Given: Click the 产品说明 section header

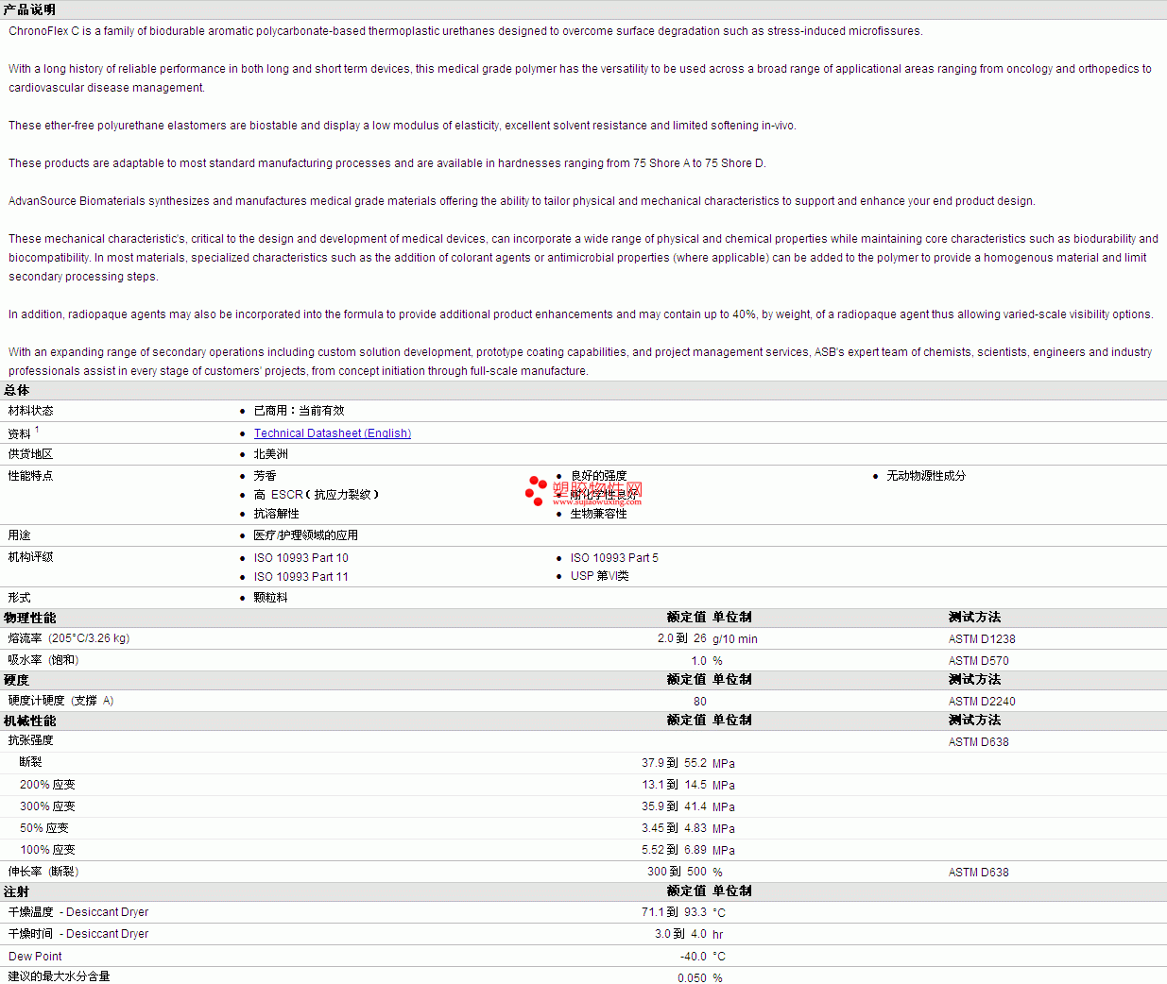Looking at the screenshot, I should [x=29, y=9].
